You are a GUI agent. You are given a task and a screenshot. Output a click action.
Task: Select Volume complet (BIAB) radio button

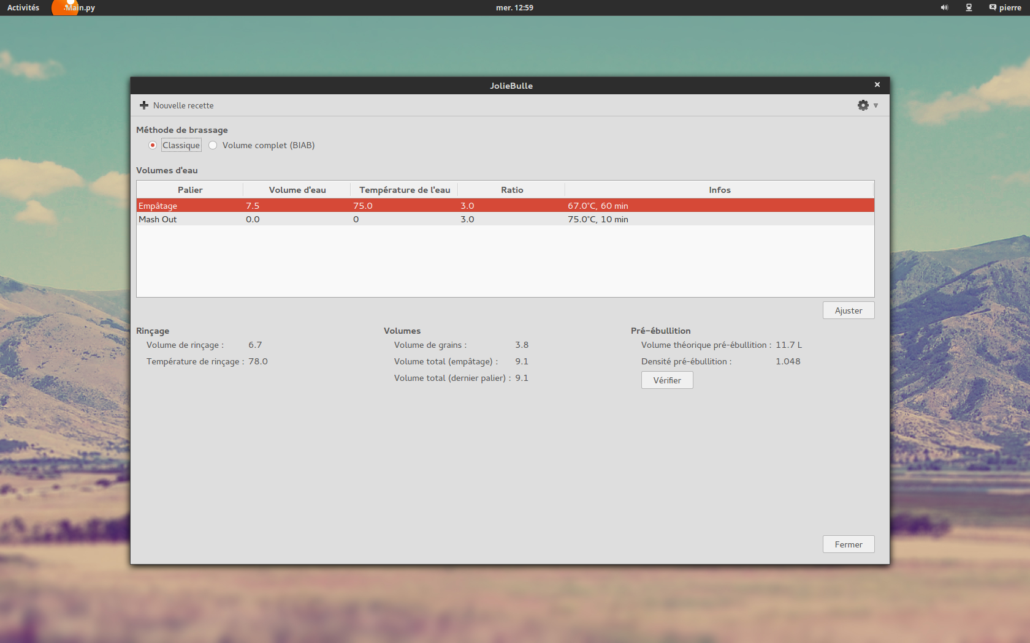[213, 145]
